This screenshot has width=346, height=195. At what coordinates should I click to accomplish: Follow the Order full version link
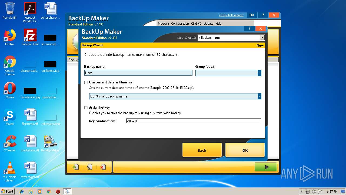pyautogui.click(x=231, y=15)
